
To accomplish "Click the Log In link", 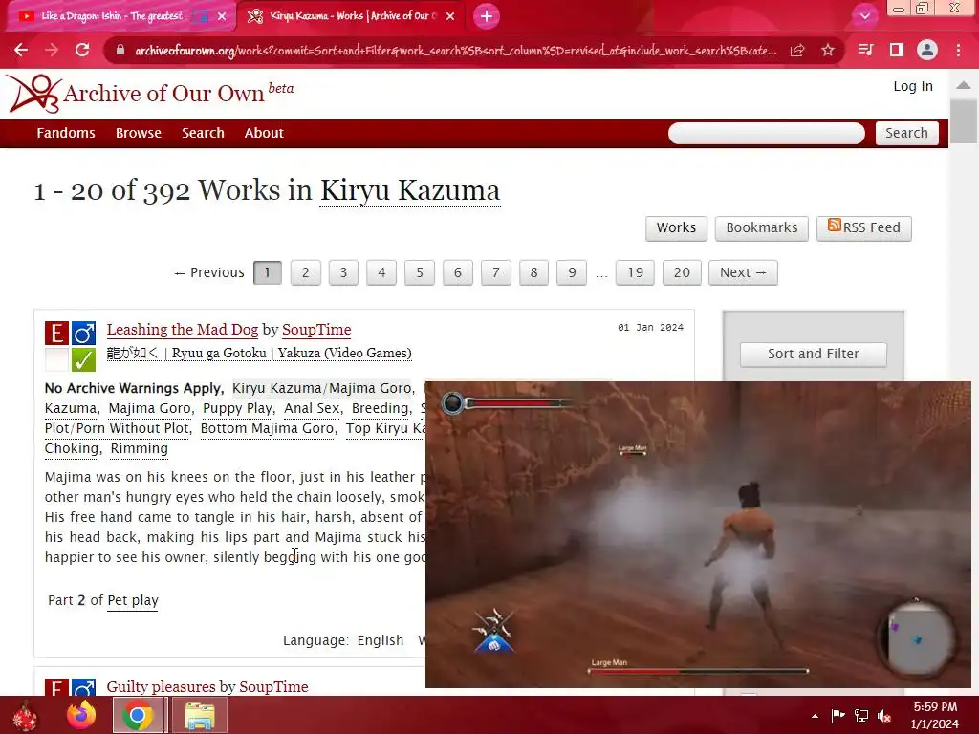I will (x=913, y=86).
